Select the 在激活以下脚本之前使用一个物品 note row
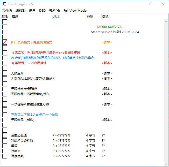The image size is (169, 167). (34, 115)
